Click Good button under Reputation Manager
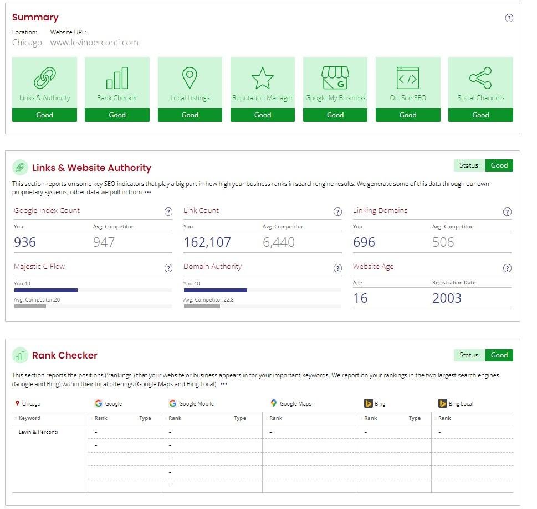Viewport: 537px width, 509px height. 262,115
